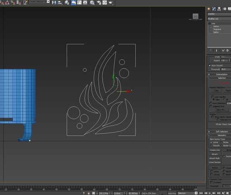
Task: Select Vertex sub-object in modifier stack
Action: click(216, 26)
